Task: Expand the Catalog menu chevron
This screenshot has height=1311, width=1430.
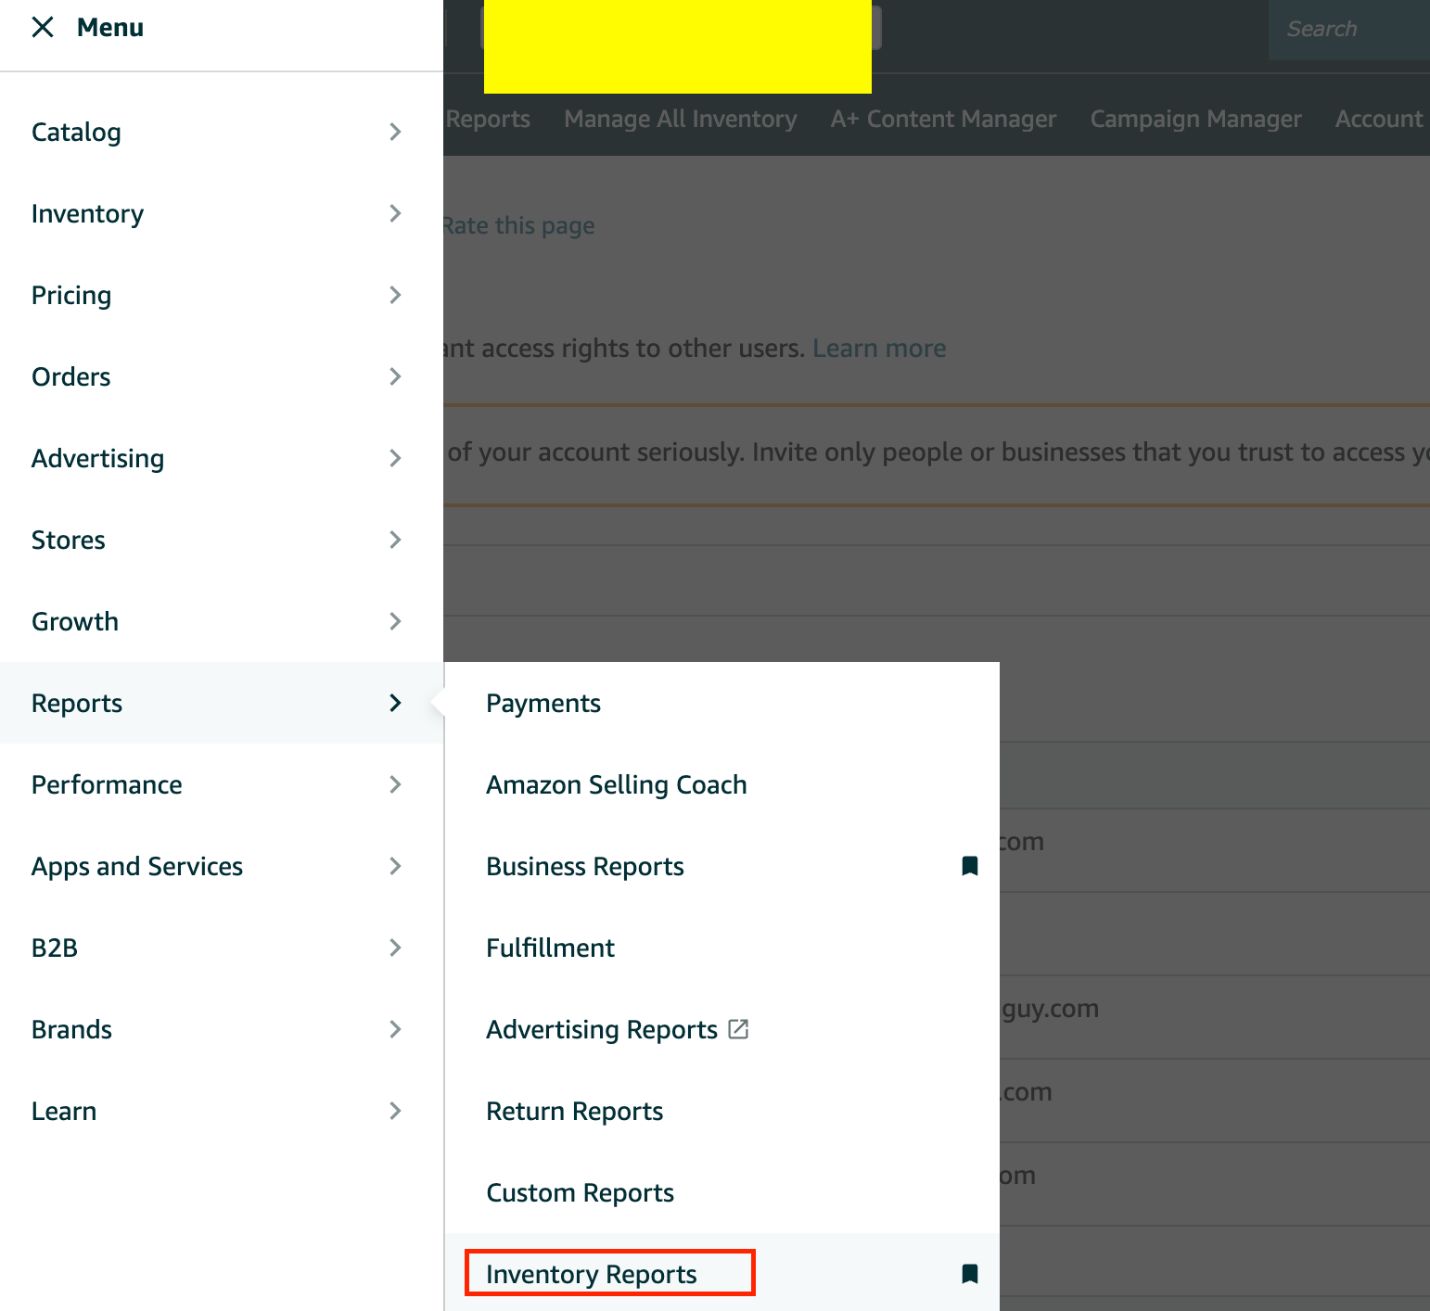Action: tap(395, 132)
